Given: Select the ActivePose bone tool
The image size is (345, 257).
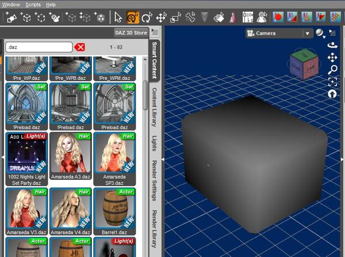Looking at the screenshot, I should pyautogui.click(x=190, y=17).
